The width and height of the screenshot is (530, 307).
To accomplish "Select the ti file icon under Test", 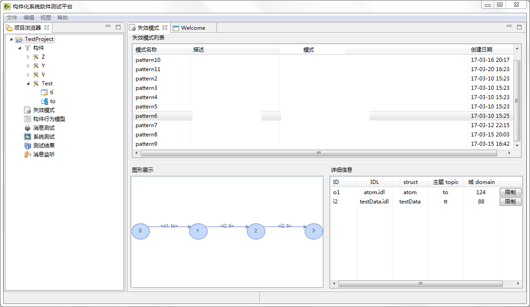I will pyautogui.click(x=44, y=93).
